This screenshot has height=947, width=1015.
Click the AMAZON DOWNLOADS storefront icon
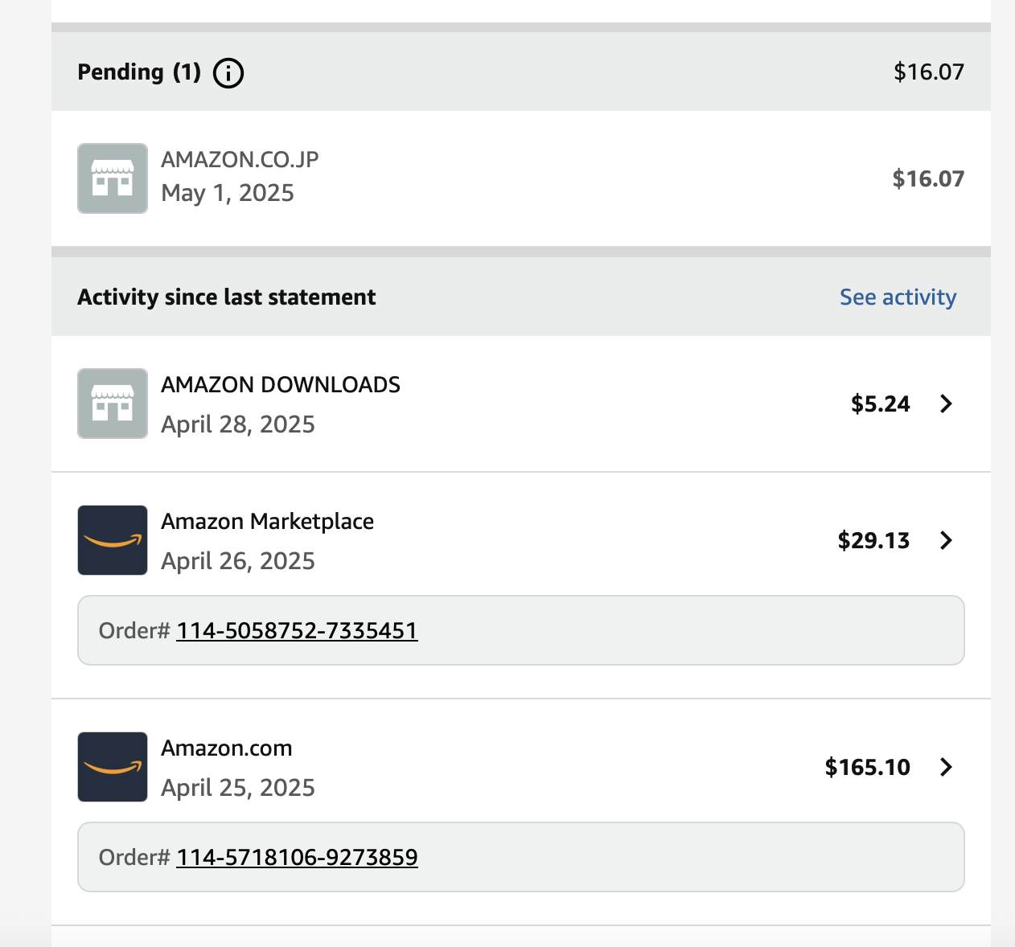coord(113,404)
